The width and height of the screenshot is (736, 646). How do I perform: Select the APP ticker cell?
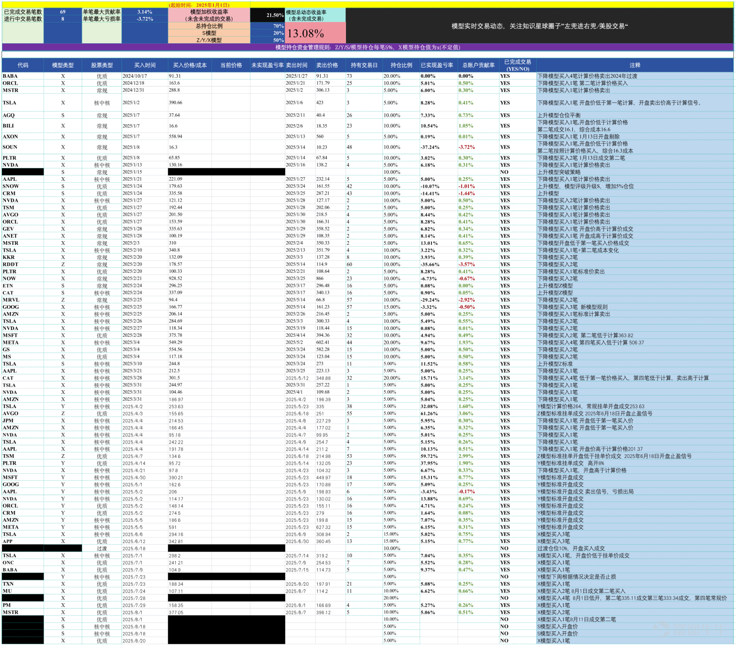coord(23,542)
